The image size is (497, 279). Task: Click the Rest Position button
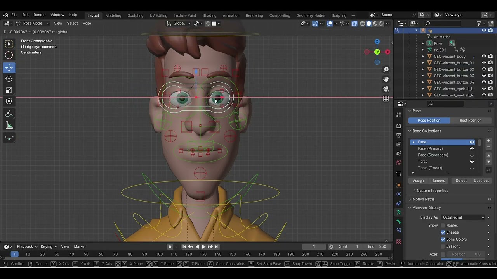pyautogui.click(x=470, y=121)
